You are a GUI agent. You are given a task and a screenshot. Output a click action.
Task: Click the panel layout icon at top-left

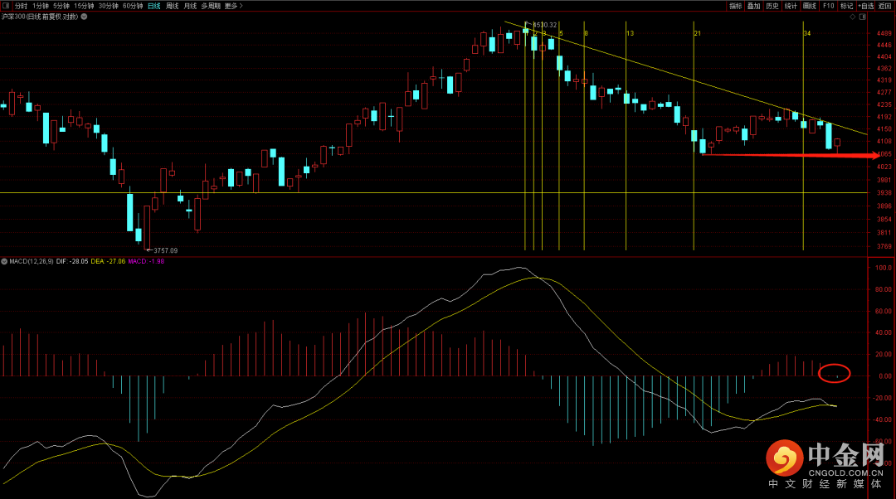click(7, 6)
